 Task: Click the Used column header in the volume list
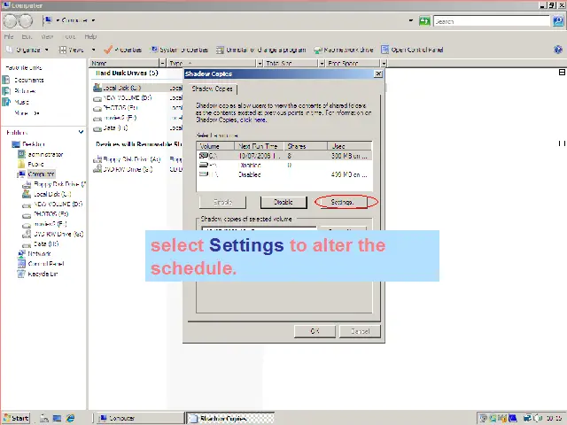349,146
